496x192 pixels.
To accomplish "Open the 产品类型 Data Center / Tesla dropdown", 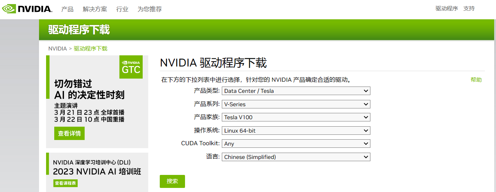I will [x=296, y=91].
